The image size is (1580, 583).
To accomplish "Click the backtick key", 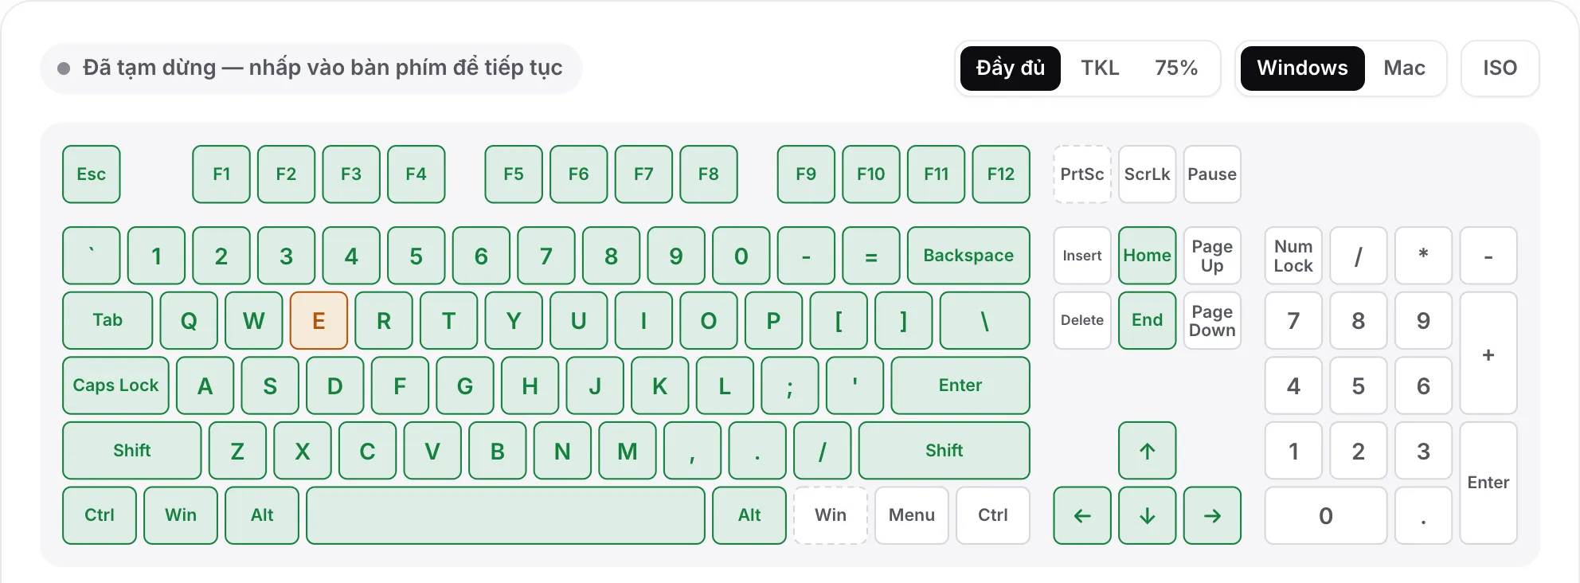I will click(92, 256).
